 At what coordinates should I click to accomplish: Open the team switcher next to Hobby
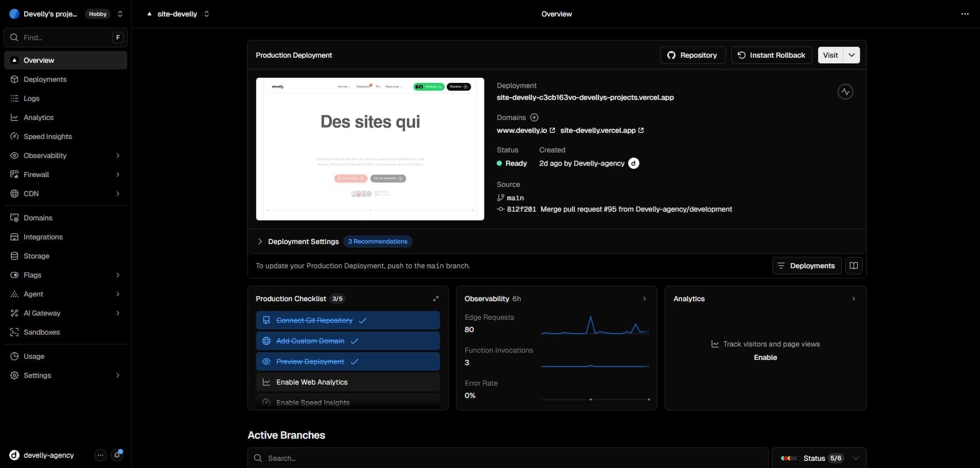click(120, 14)
